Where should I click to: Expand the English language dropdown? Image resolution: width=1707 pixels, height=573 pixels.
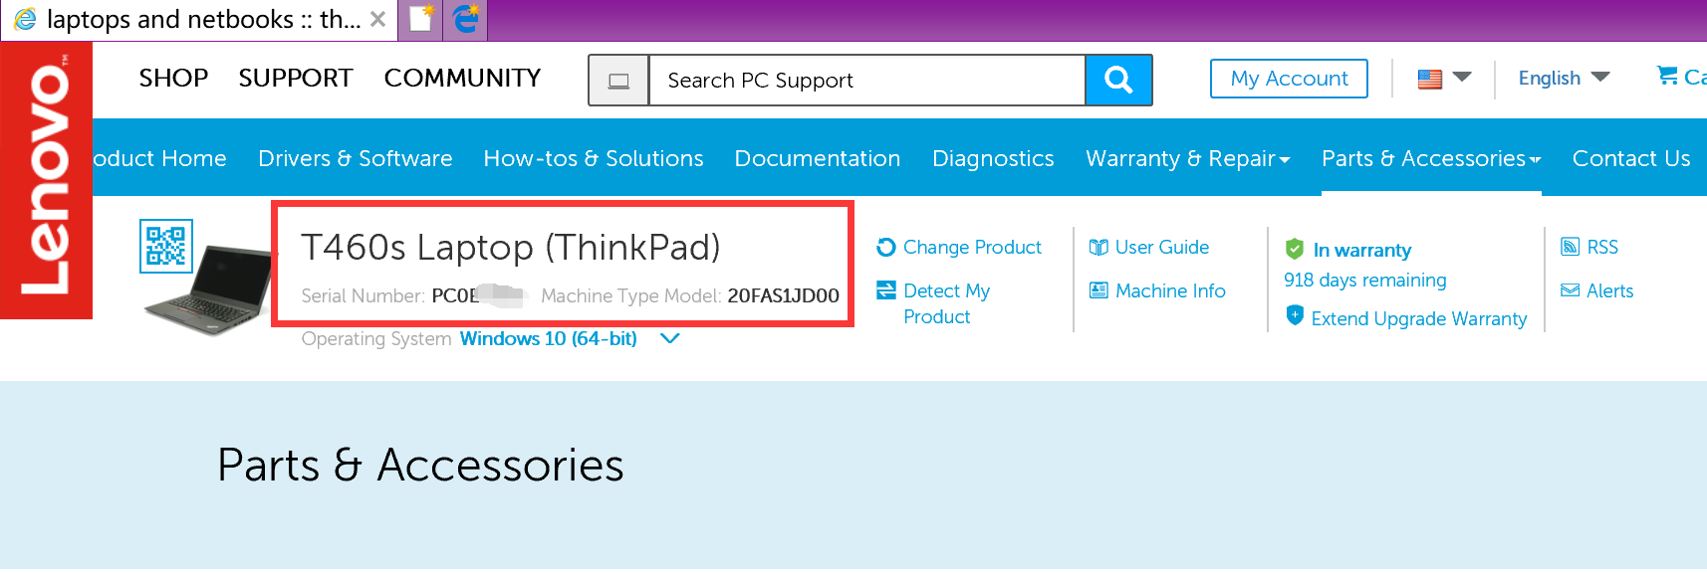[x=1564, y=78]
